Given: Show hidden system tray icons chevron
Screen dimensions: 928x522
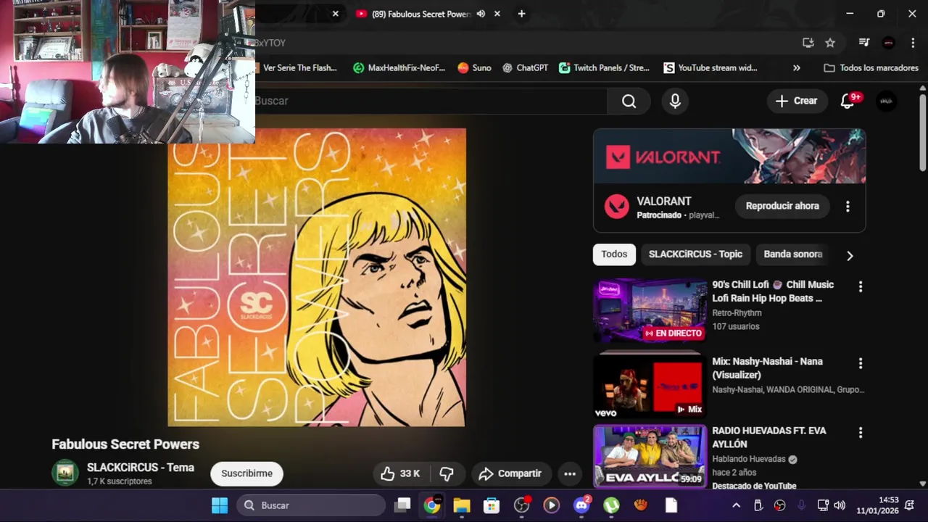Looking at the screenshot, I should [736, 505].
